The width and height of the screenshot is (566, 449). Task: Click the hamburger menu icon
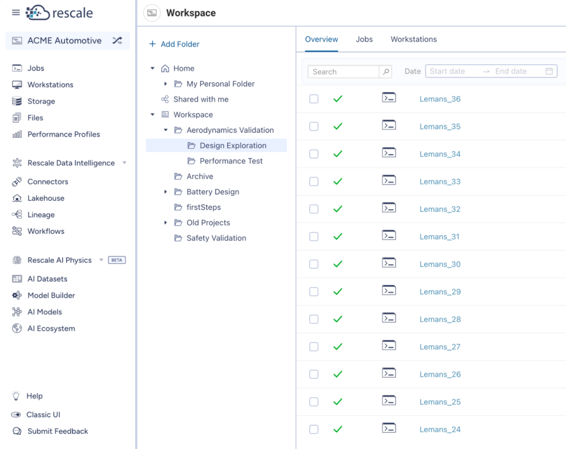click(x=15, y=13)
